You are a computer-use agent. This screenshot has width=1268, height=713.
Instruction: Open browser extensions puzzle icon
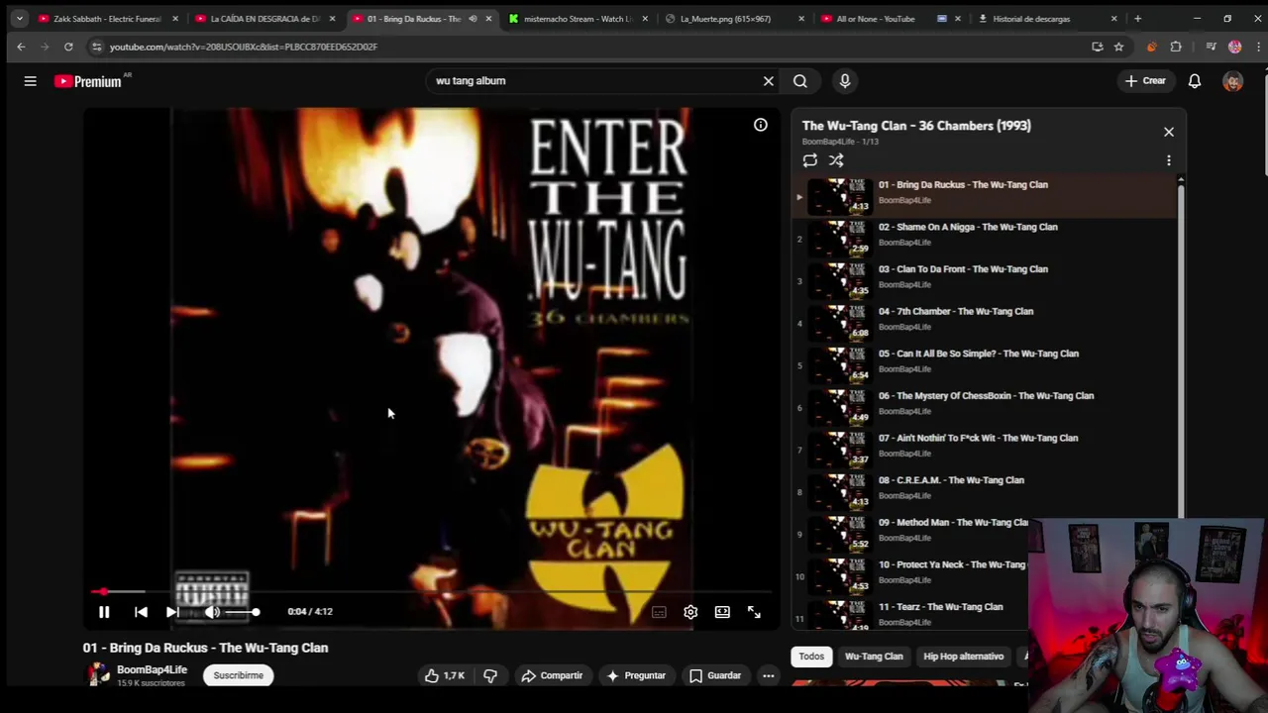(x=1176, y=47)
